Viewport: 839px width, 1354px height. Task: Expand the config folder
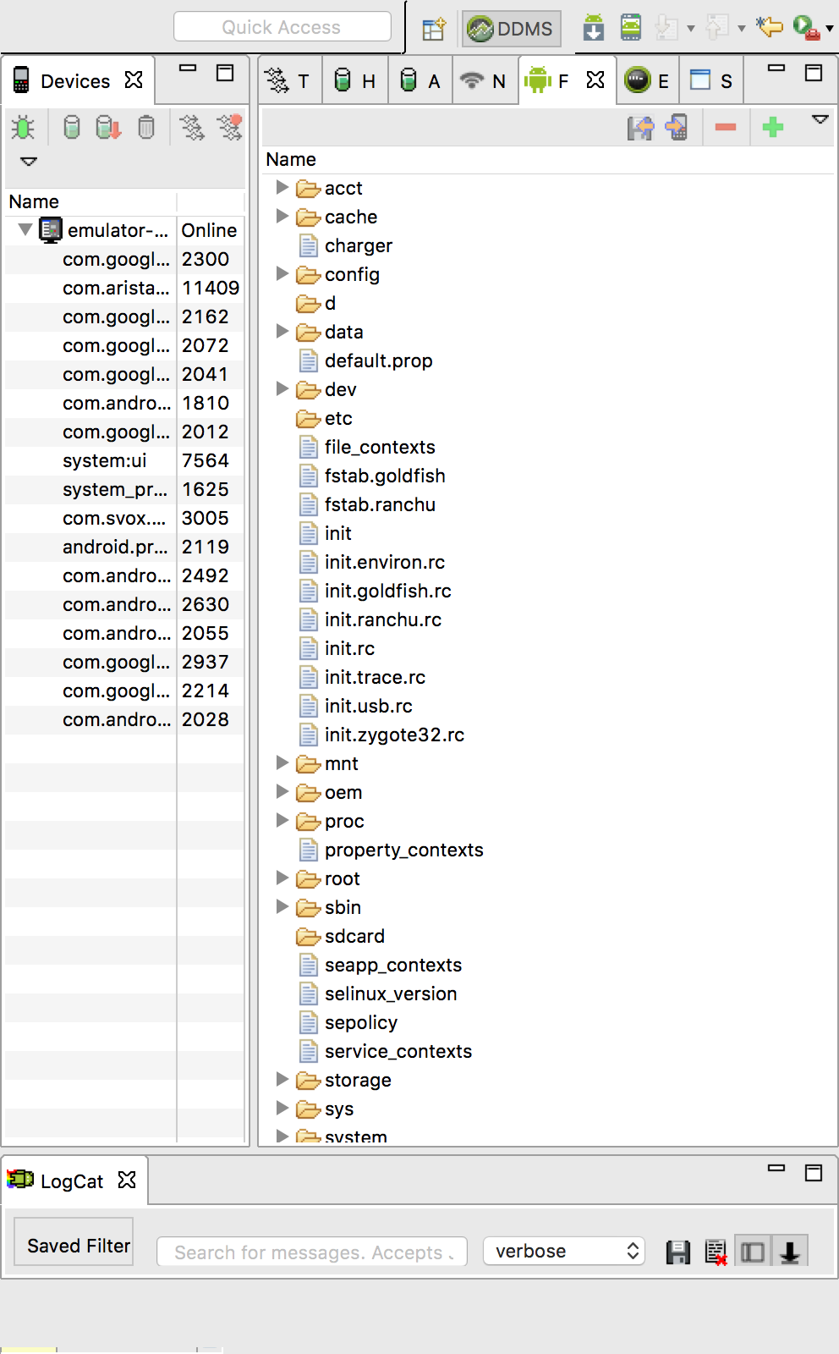[282, 273]
